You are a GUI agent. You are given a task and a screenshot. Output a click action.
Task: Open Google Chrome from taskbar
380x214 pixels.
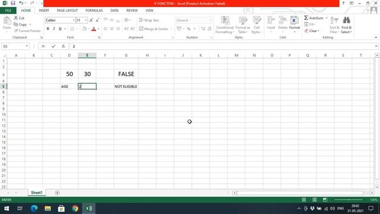click(x=75, y=208)
